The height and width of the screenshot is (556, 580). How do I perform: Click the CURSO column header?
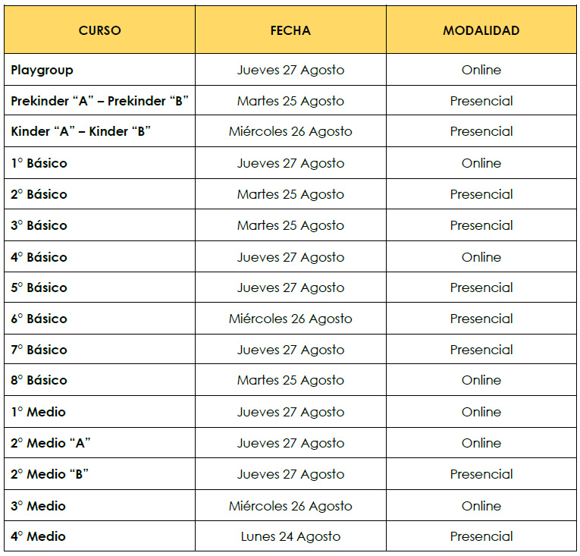100,30
